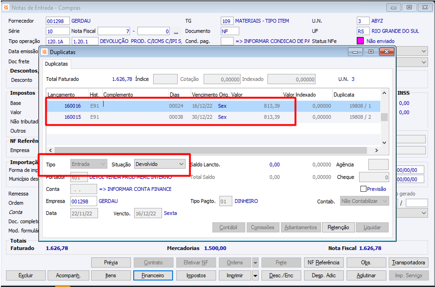This screenshot has height=287, width=435.
Task: Open the arrow menu beside Ordens
Action: [255, 263]
